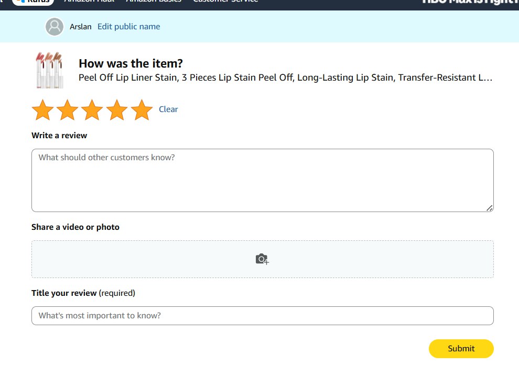Rate the item one star

(42, 110)
